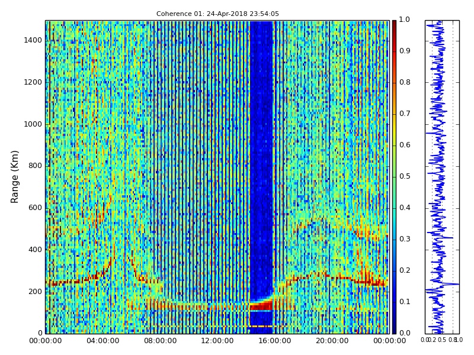Click the colorbar 0.9 label
The width and height of the screenshot is (474, 355).
(x=405, y=51)
